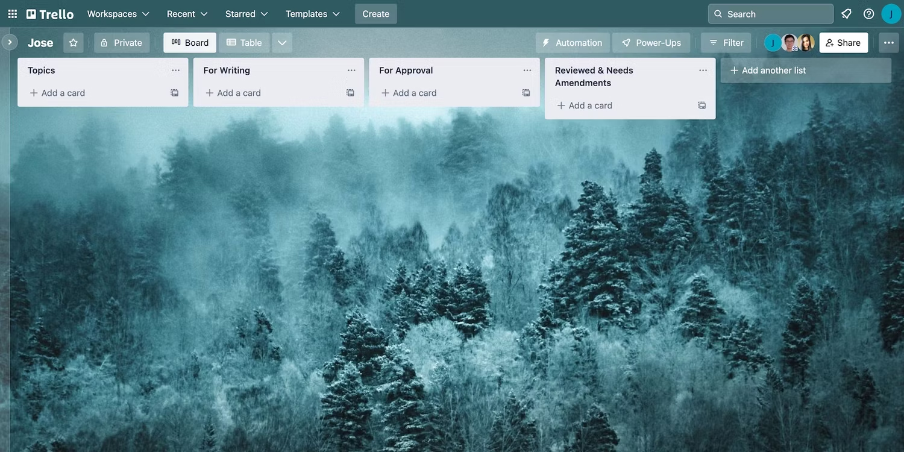Open the Filter icon in board header
The width and height of the screenshot is (904, 452).
714,42
